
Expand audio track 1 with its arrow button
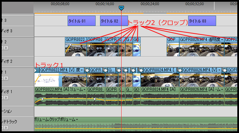6,98
